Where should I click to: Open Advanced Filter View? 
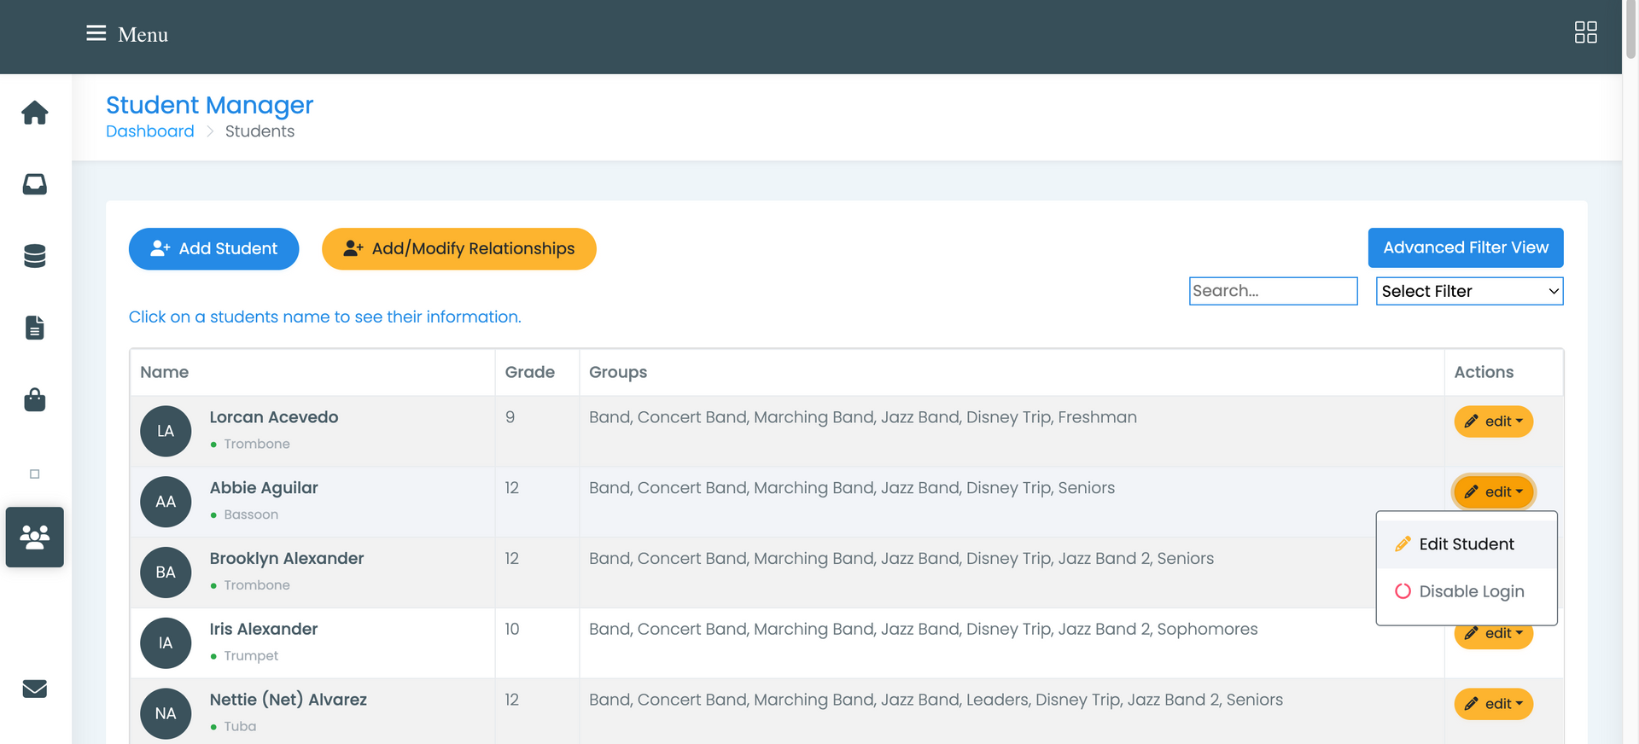pos(1466,247)
